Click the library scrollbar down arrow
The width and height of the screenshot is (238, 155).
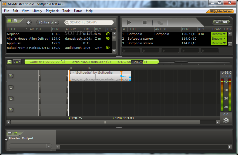click(115, 51)
